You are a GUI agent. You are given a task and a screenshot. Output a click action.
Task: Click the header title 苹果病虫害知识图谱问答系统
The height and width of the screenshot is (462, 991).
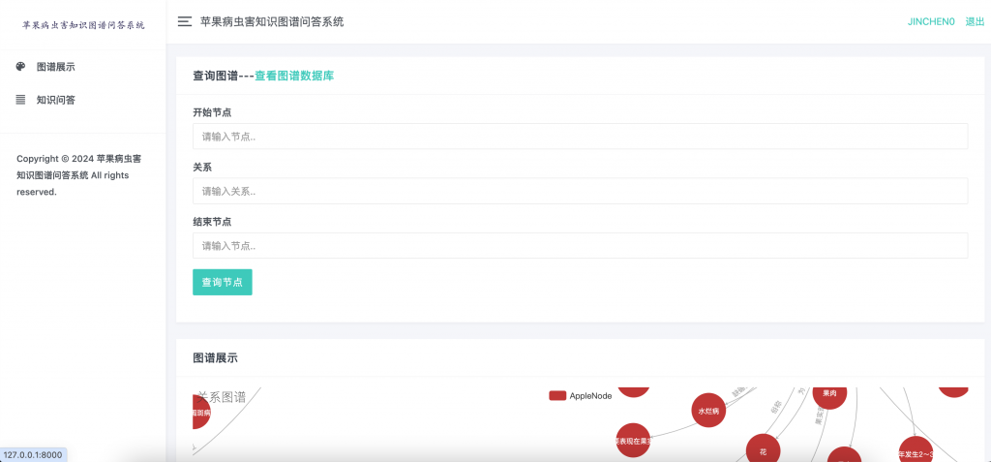click(x=272, y=21)
